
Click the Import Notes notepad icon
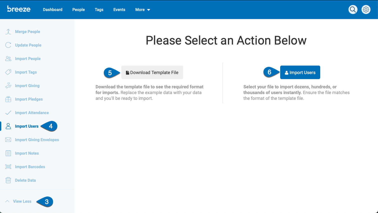click(8, 153)
